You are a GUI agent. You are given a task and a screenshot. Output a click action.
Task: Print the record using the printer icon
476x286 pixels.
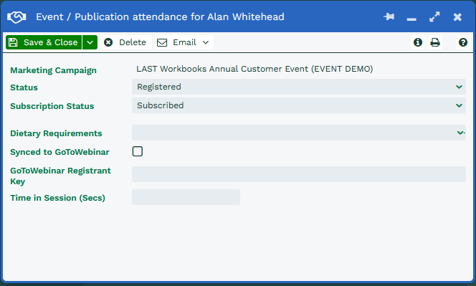pos(435,42)
